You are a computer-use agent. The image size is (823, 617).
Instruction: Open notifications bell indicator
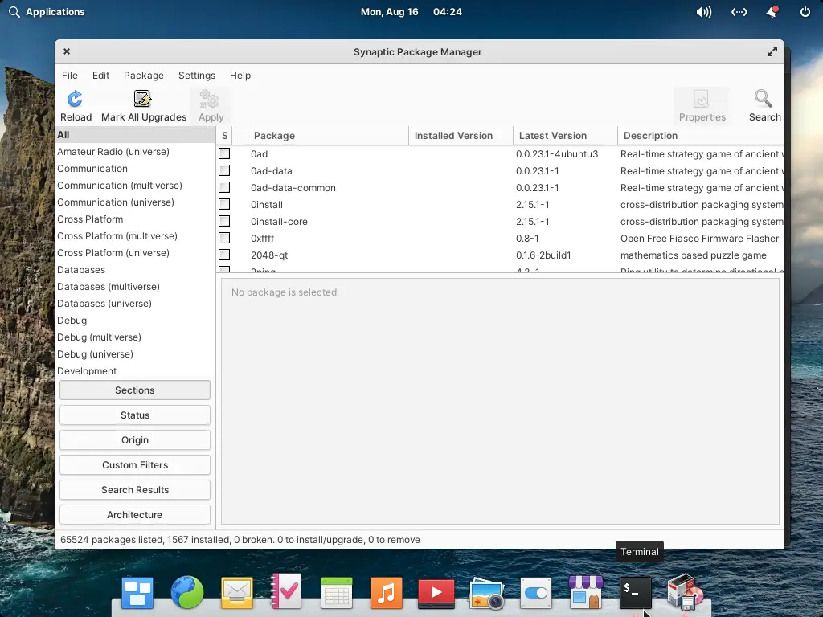click(x=772, y=11)
